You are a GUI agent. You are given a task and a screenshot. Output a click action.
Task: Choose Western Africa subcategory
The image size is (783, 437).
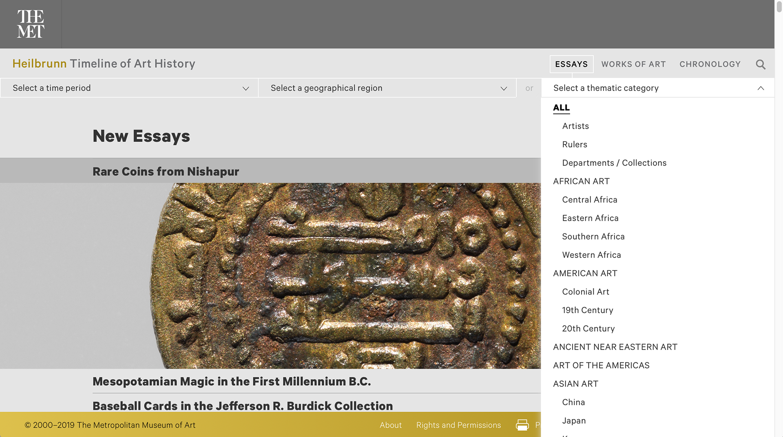(591, 255)
